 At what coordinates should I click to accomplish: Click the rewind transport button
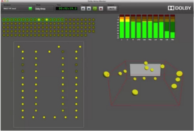coord(83,9)
